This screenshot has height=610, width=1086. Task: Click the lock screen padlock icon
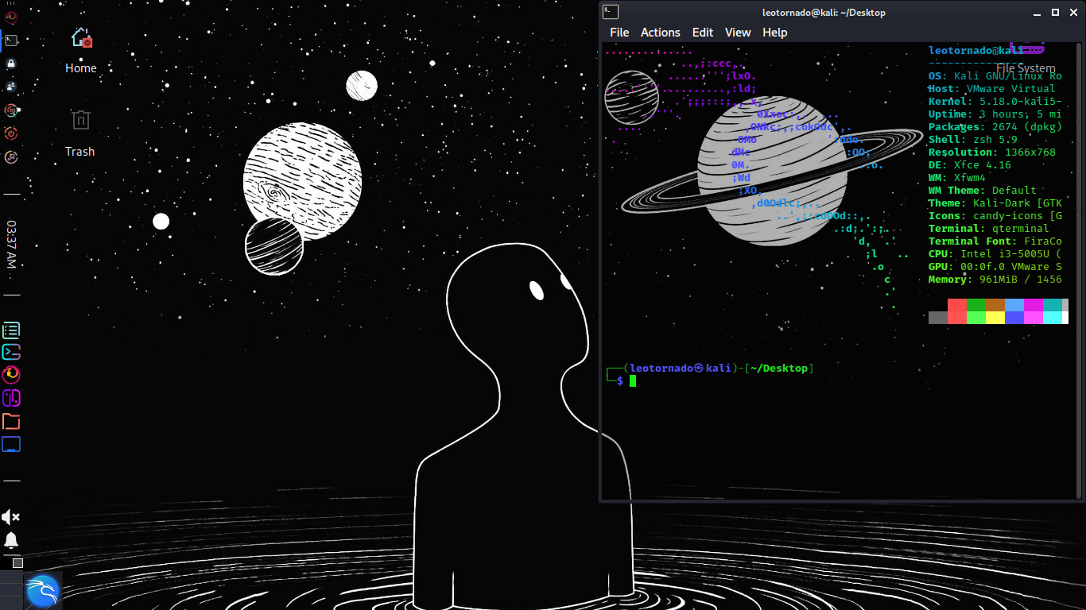point(11,63)
